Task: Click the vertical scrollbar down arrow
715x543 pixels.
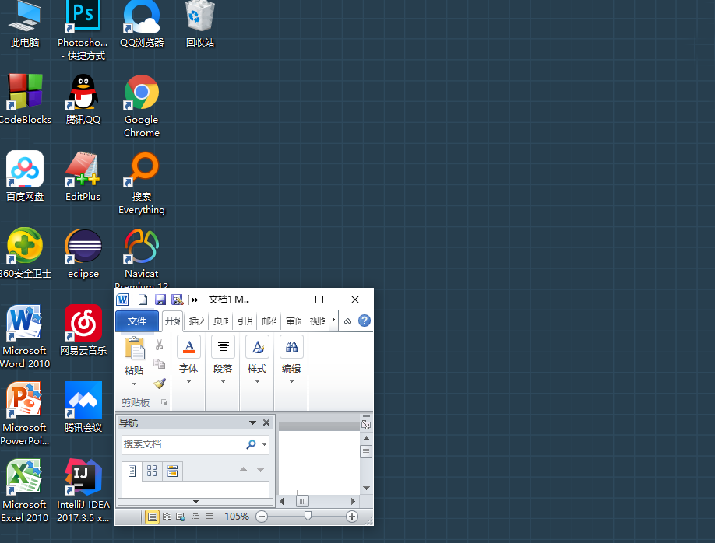Action: 366,488
